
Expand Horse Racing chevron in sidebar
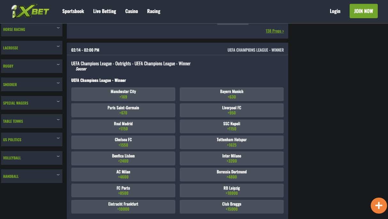(58, 28)
